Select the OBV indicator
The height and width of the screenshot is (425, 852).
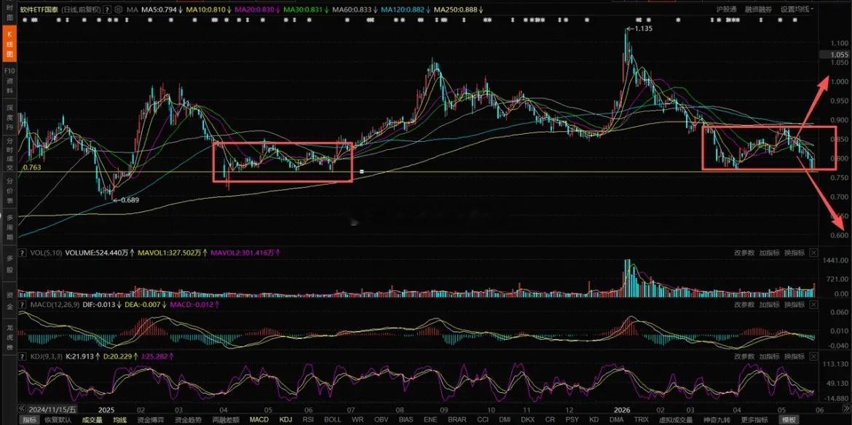click(x=382, y=420)
